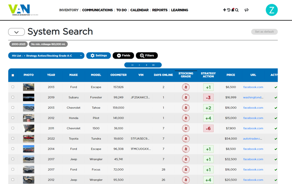Select the 2022 Toyota Tundra row checkbox
The width and height of the screenshot is (292, 184).
[13, 139]
